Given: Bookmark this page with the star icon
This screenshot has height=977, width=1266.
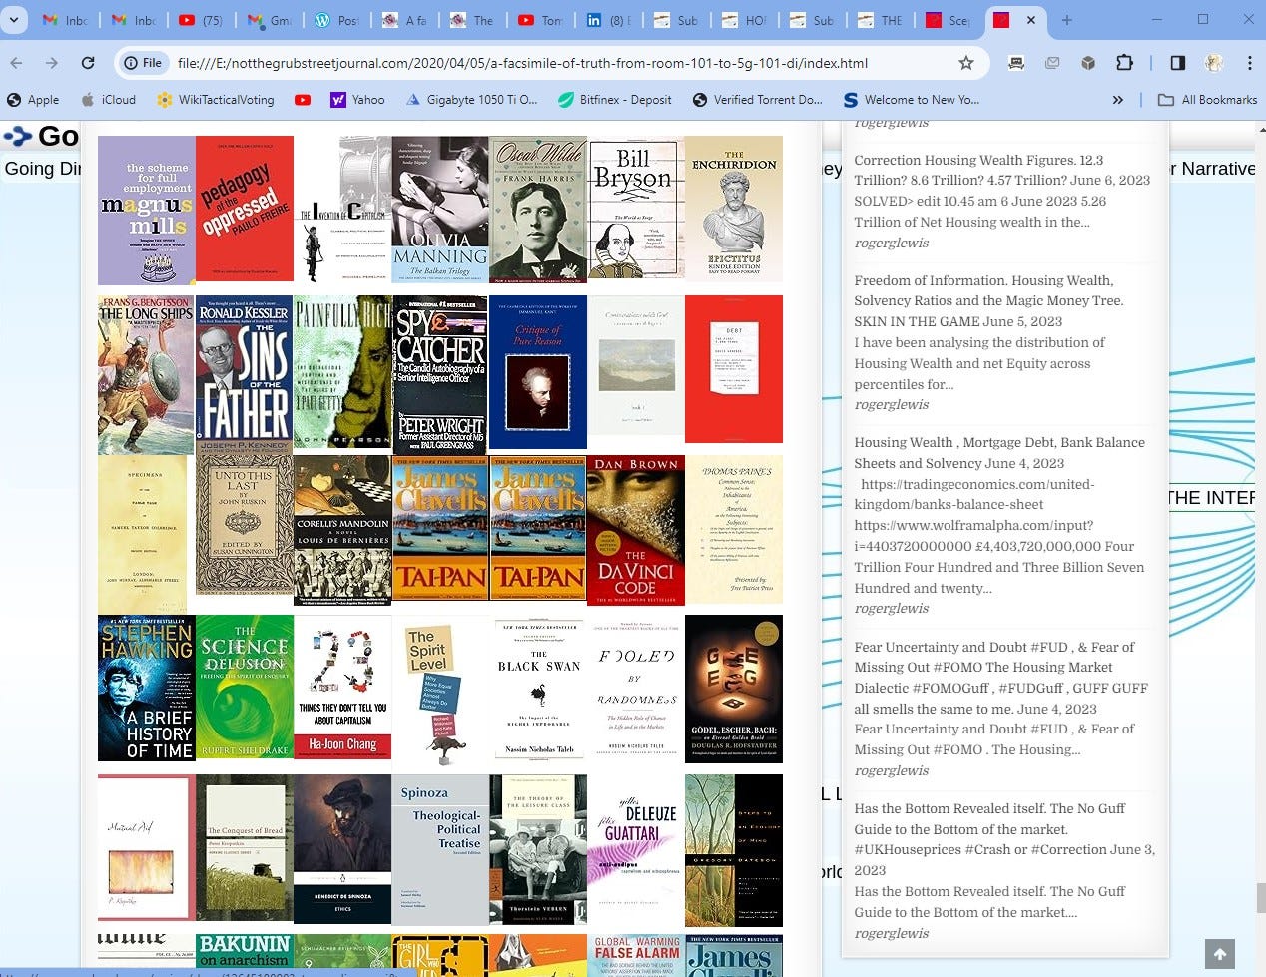Looking at the screenshot, I should click(x=965, y=63).
